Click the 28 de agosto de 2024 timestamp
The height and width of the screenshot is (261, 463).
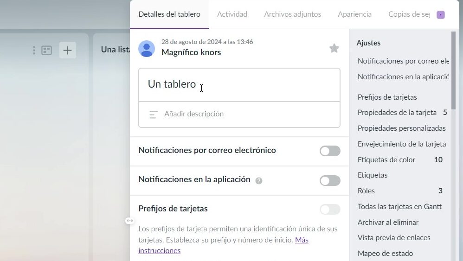click(x=207, y=42)
